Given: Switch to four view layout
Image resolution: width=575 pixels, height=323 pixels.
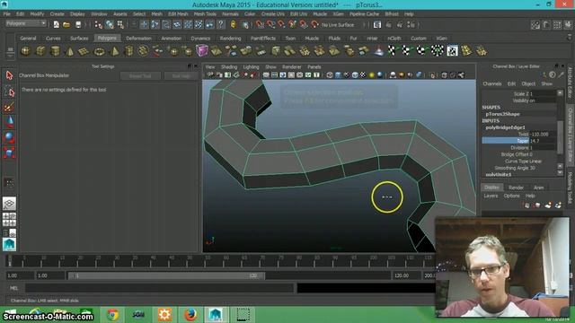Looking at the screenshot, I should click(9, 219).
